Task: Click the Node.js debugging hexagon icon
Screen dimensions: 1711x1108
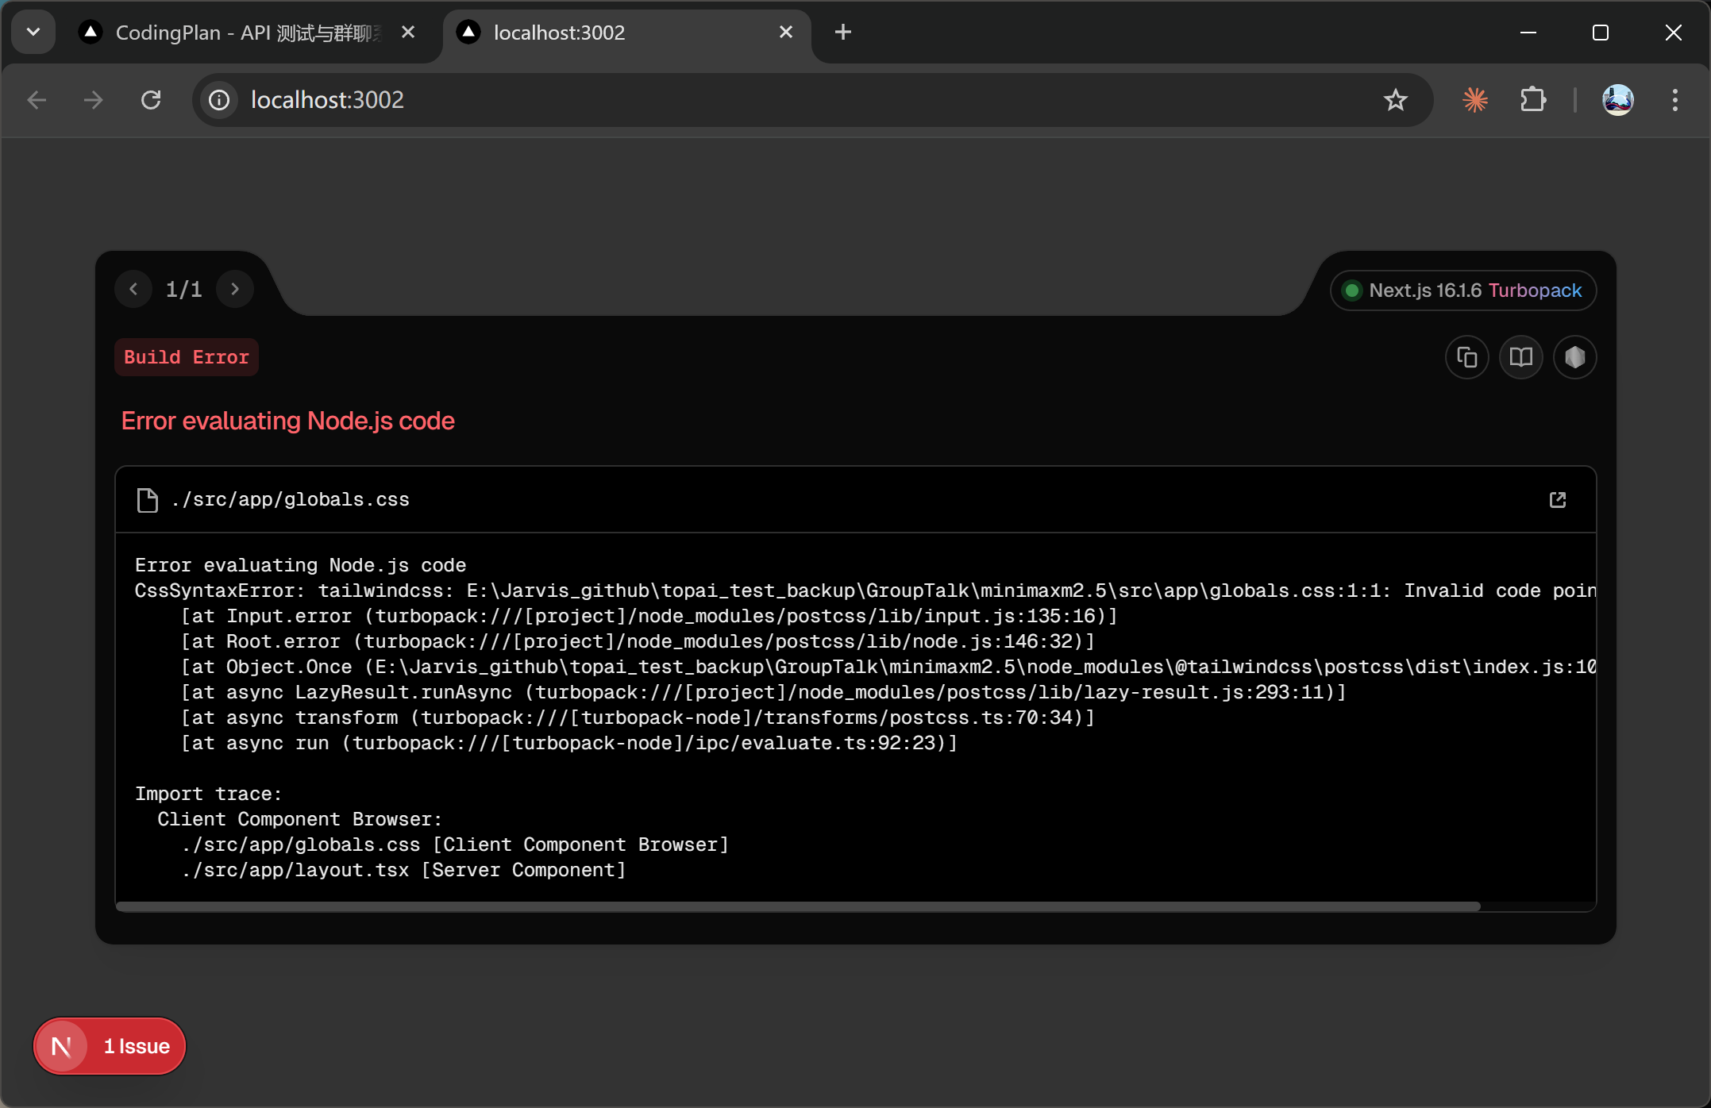Action: 1574,357
